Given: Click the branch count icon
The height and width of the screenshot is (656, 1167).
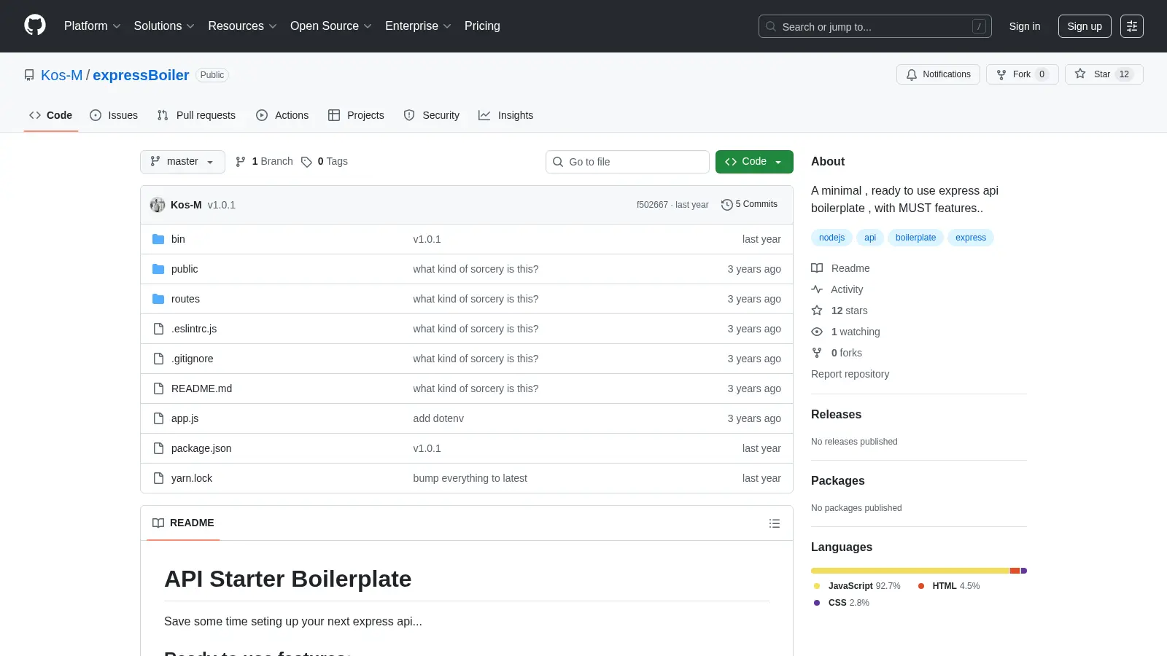Looking at the screenshot, I should coord(241,162).
